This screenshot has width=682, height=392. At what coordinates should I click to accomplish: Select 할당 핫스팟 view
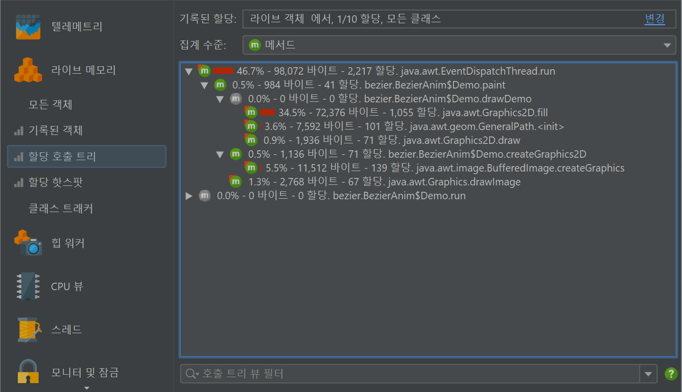55,182
